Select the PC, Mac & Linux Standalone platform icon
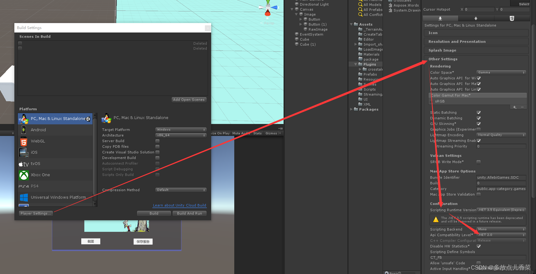 [24, 119]
